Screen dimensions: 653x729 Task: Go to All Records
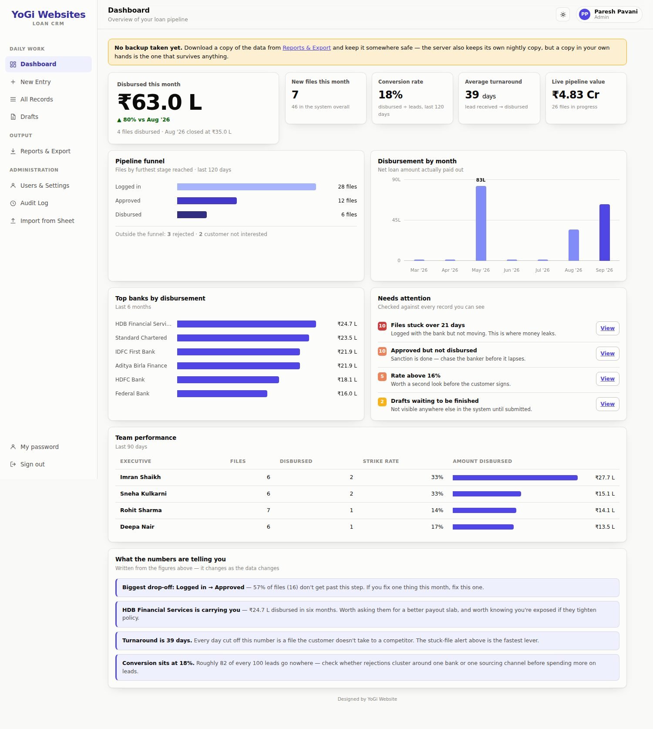pyautogui.click(x=48, y=99)
